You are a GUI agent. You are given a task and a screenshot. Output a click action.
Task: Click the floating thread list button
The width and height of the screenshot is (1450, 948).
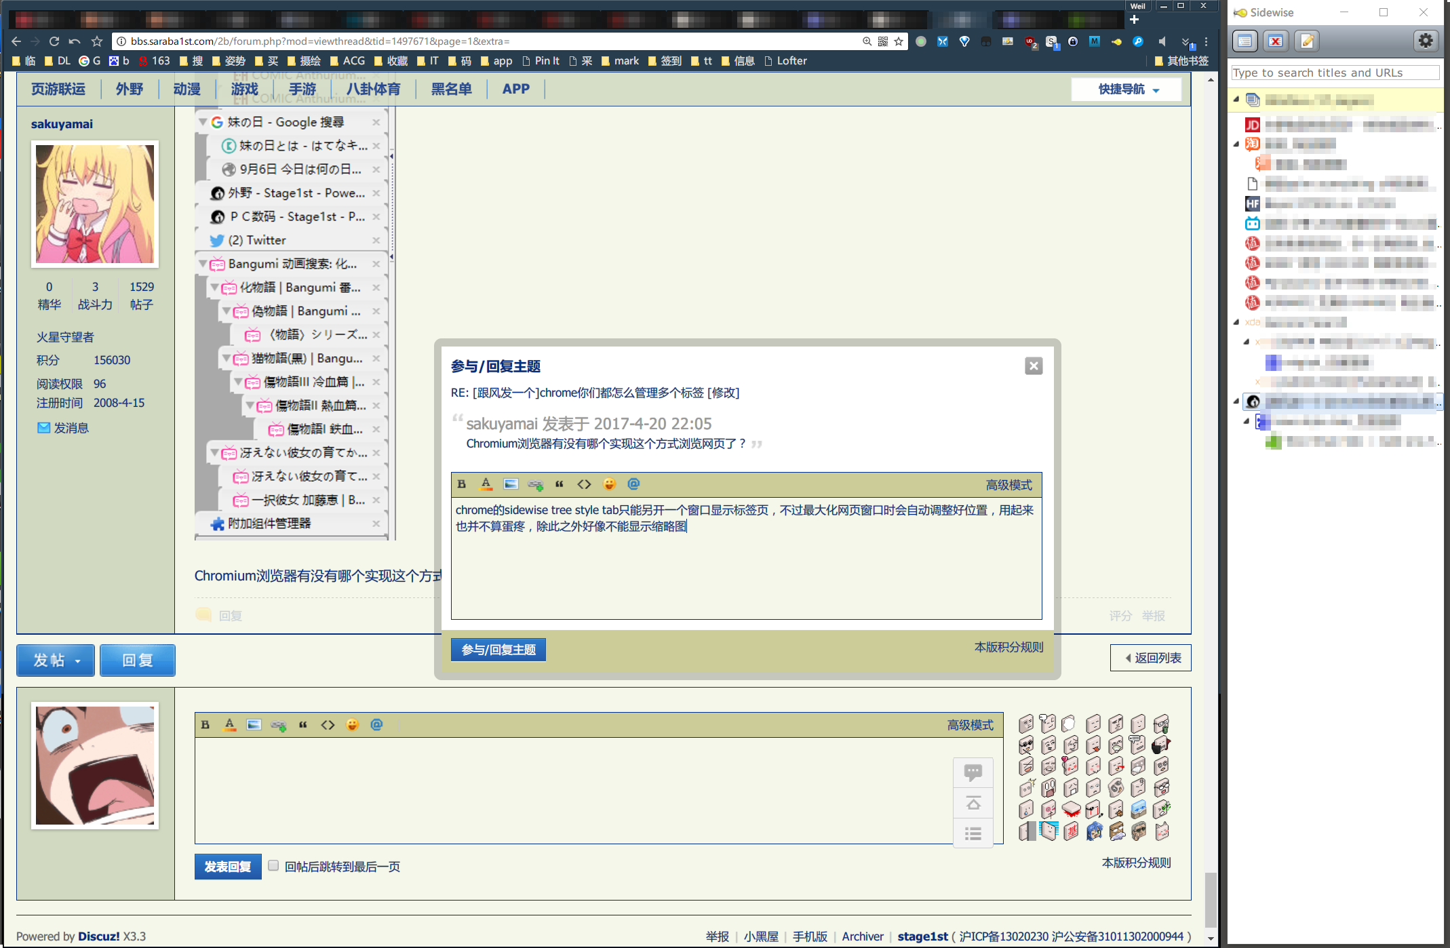pos(973,833)
